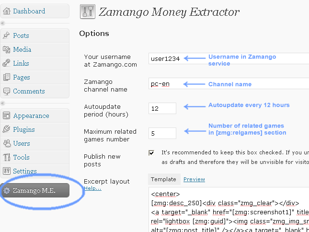Open the Comments section
The image size is (309, 232).
tap(34, 91)
